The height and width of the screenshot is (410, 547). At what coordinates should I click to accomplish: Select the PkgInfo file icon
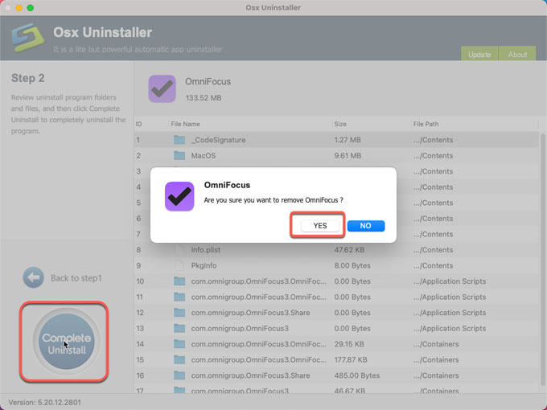click(x=179, y=265)
